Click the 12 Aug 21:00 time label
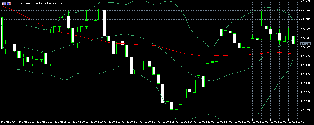 pos(243,122)
